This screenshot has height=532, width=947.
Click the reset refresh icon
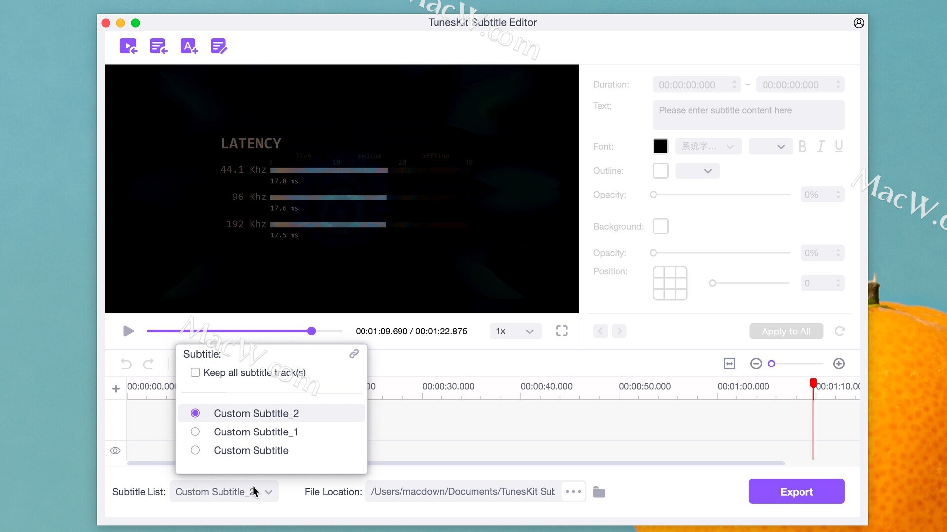click(840, 331)
